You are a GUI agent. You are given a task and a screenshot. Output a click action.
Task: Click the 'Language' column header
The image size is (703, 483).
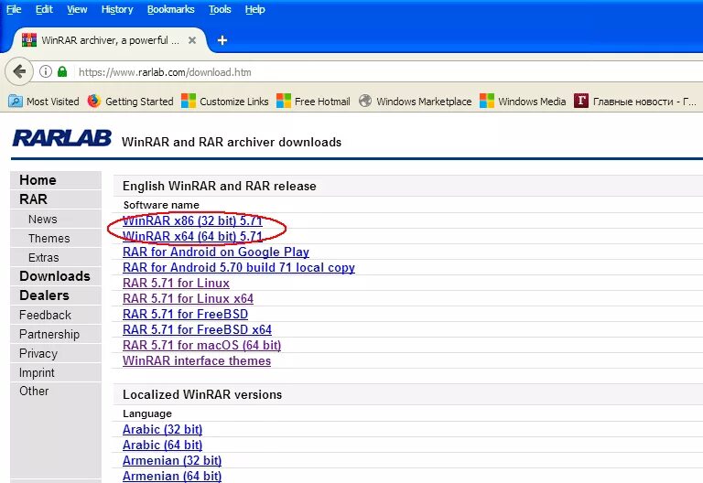tap(147, 413)
